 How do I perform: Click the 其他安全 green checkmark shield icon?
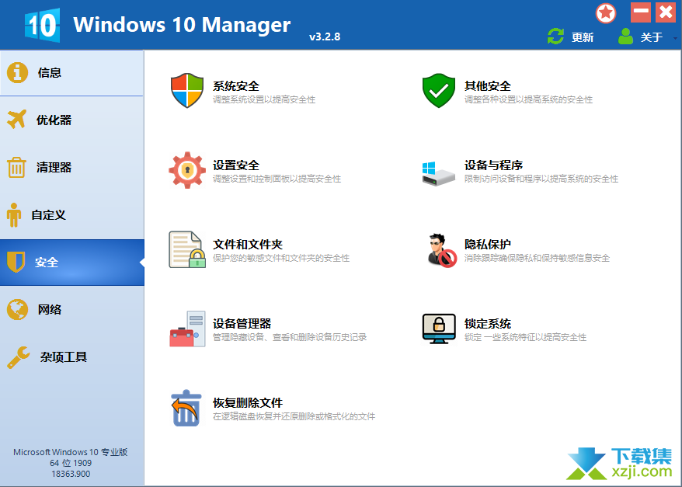[x=439, y=90]
